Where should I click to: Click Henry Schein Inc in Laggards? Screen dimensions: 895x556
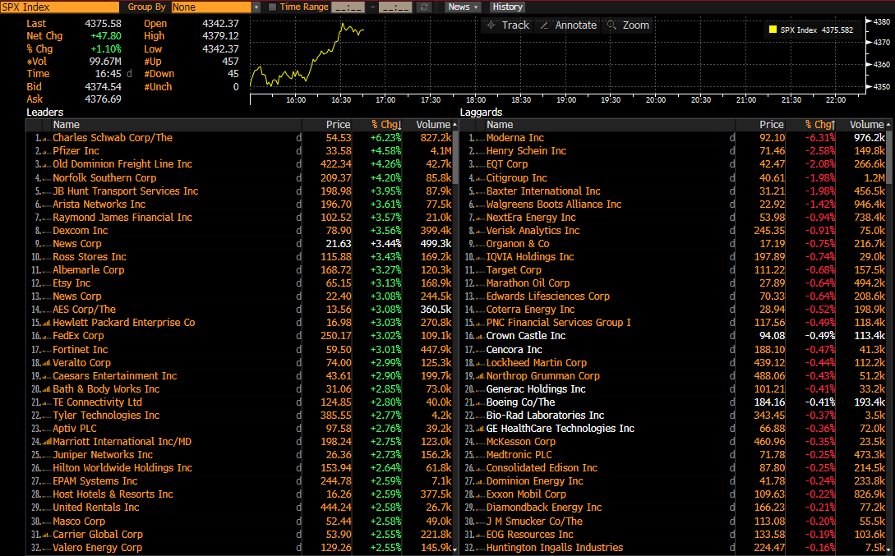(526, 151)
